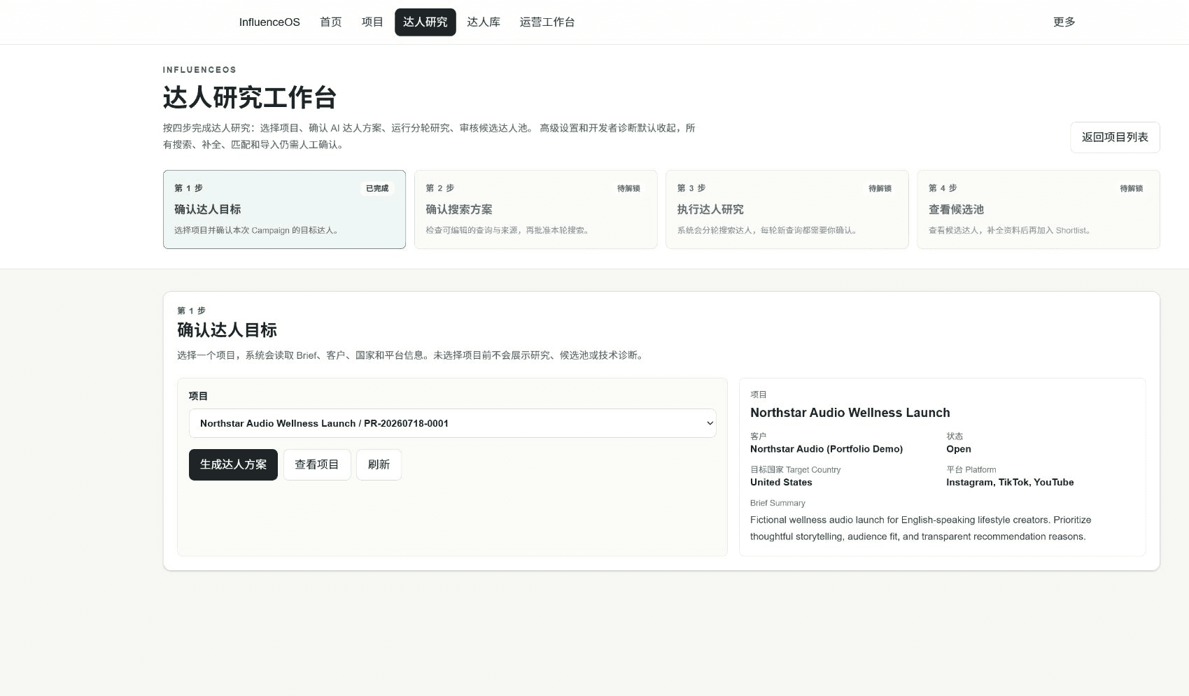Click the 刷新 button
The image size is (1189, 696).
pos(379,464)
